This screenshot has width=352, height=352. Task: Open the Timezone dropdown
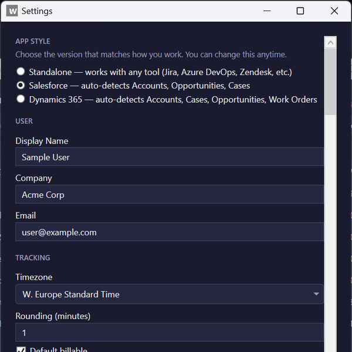(x=170, y=294)
